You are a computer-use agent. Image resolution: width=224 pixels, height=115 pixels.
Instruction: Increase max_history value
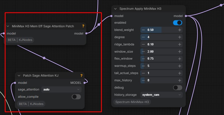[x=180, y=80]
